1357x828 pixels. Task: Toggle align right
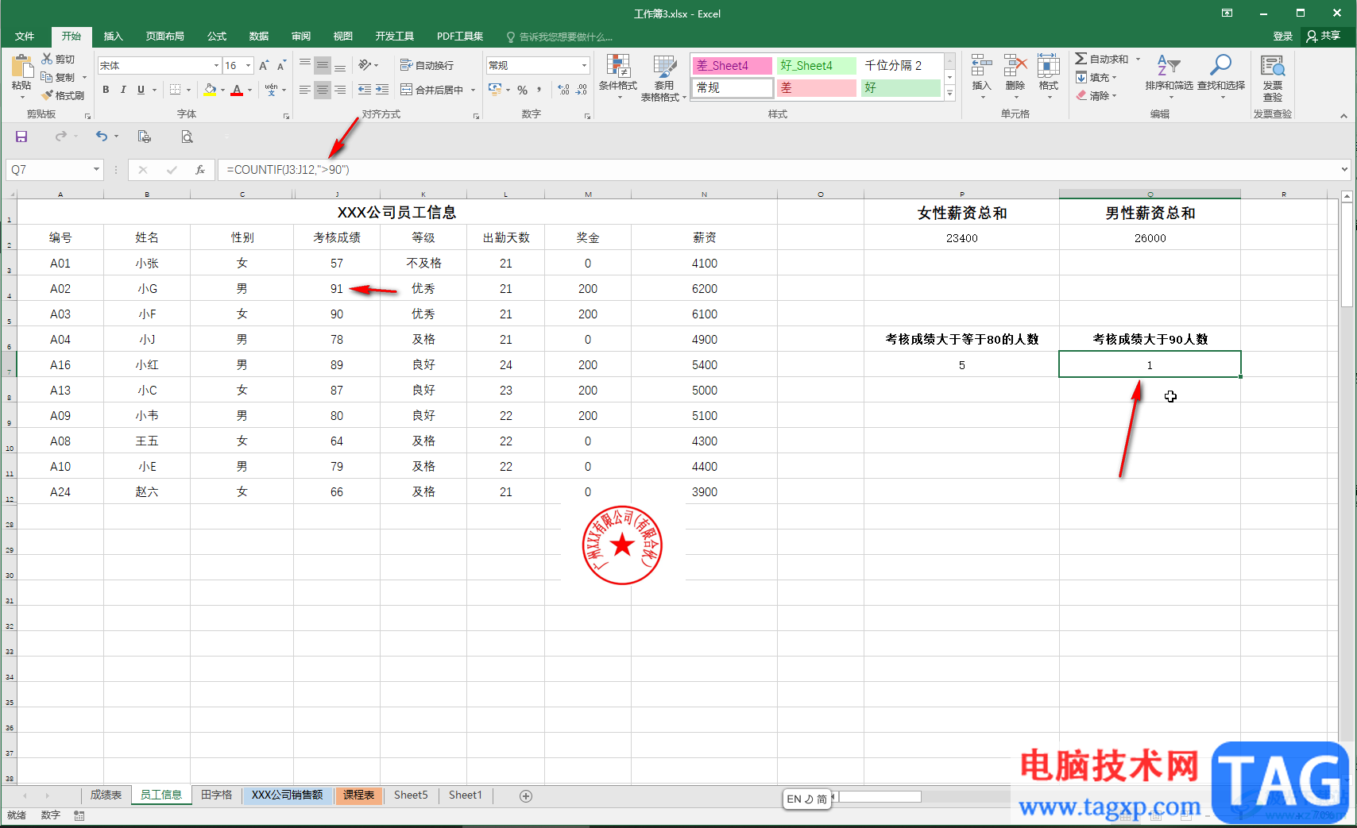[340, 90]
